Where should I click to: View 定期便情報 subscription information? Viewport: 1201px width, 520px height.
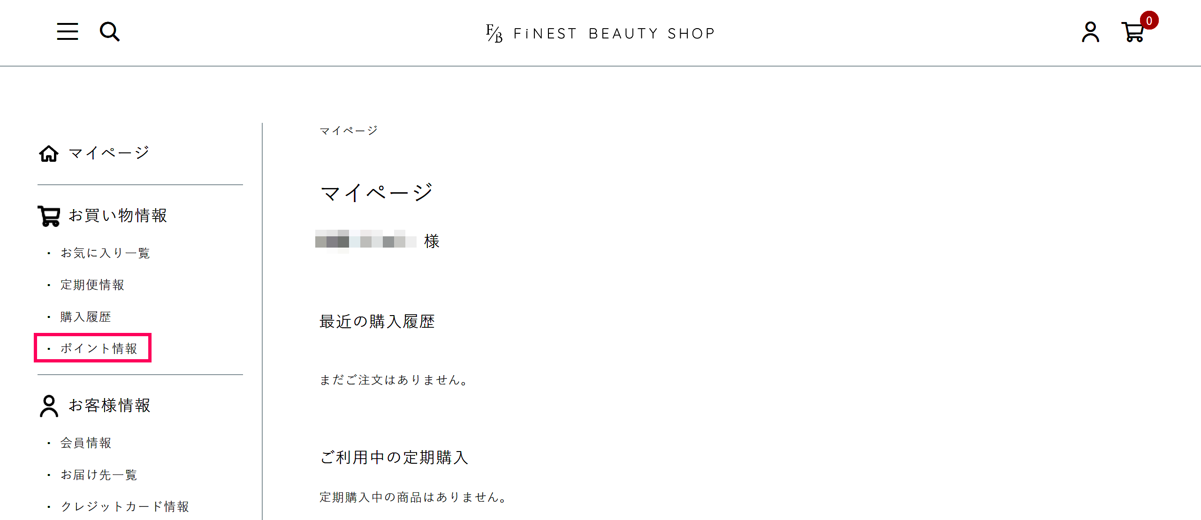92,285
